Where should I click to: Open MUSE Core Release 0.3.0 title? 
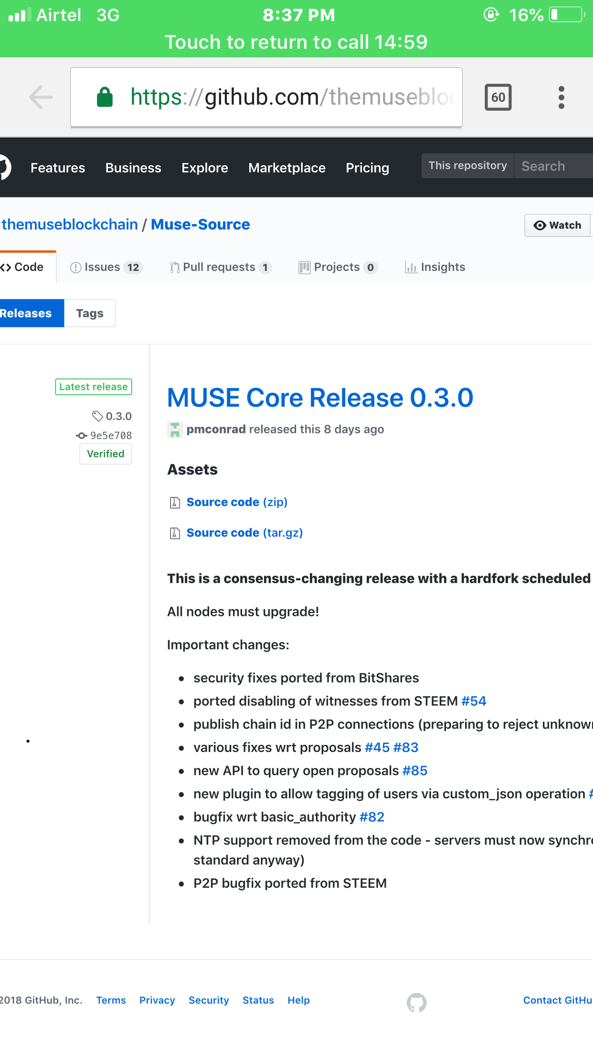point(320,398)
